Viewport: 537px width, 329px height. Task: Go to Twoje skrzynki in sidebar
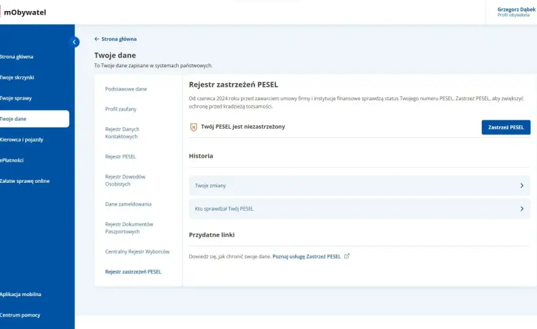tap(17, 77)
